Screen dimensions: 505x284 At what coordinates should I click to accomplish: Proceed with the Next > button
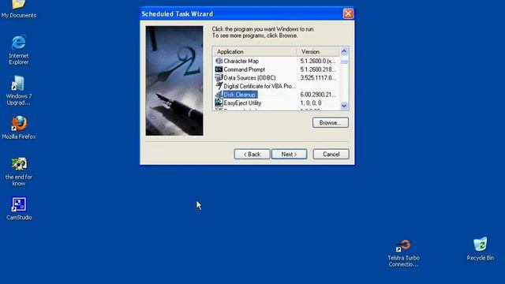[289, 155]
